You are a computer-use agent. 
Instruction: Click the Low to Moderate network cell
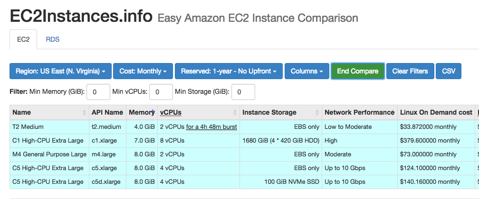[360, 127]
